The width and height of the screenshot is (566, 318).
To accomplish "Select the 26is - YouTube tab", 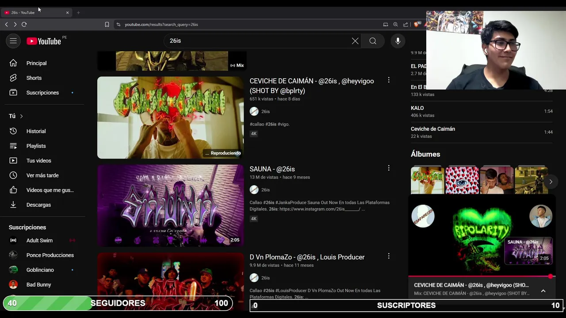I will point(36,12).
